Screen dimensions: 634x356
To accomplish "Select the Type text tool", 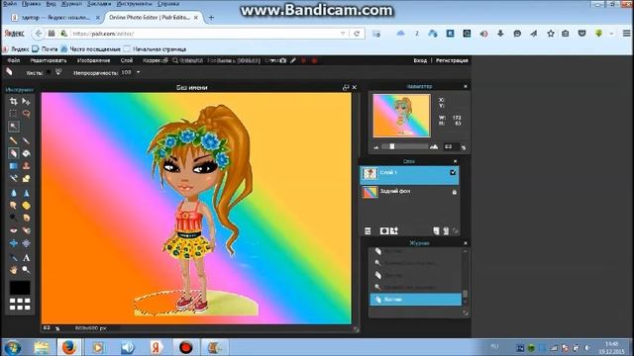I will (x=27, y=257).
